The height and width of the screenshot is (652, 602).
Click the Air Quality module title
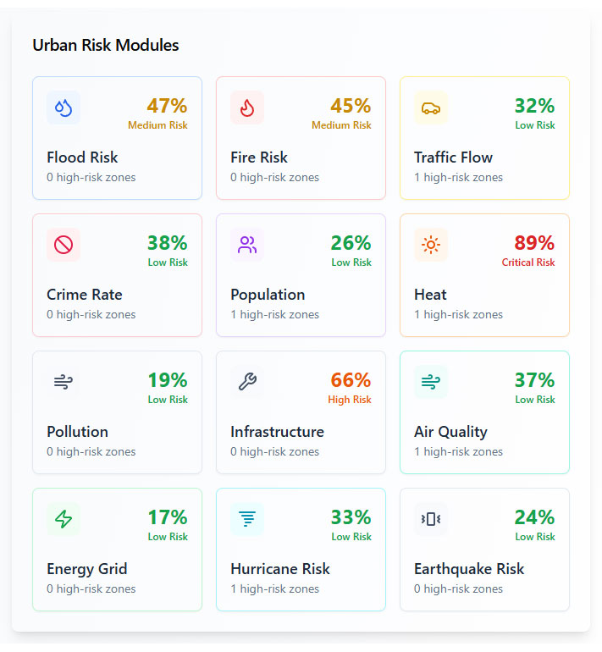(450, 432)
